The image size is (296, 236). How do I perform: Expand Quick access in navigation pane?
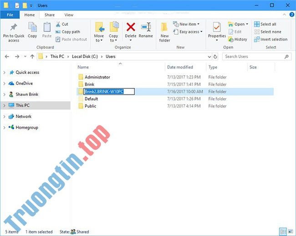[5, 73]
